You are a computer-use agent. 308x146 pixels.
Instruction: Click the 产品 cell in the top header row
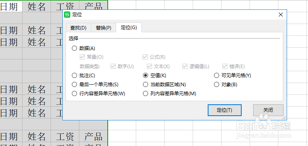[93, 7]
